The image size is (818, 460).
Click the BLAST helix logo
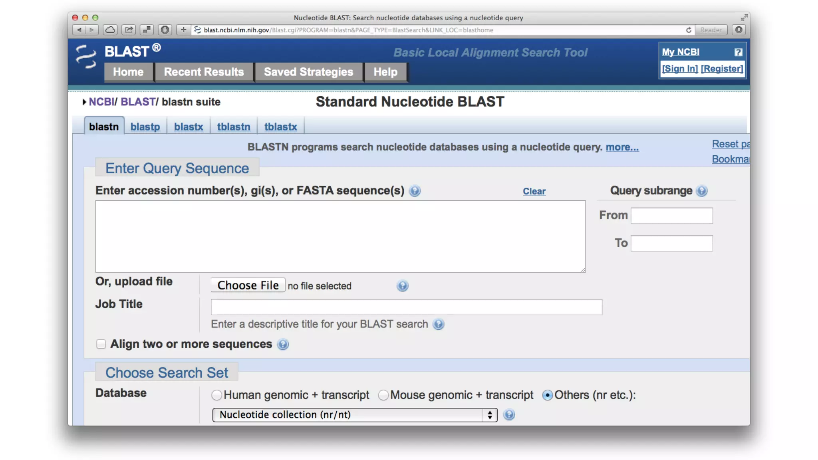click(x=85, y=57)
